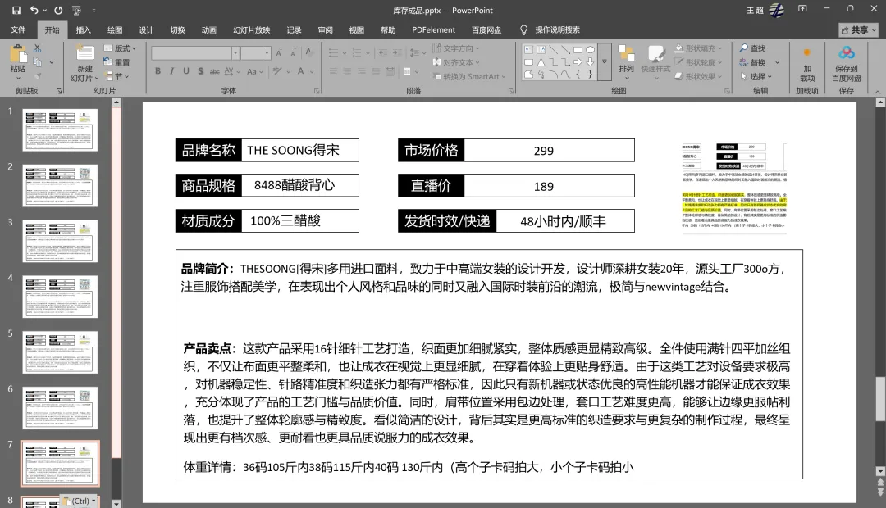Toggle Bold formatting

158,71
